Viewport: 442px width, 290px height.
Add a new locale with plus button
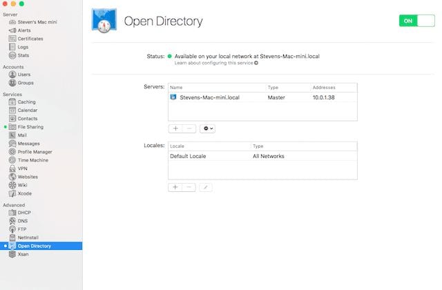[175, 187]
